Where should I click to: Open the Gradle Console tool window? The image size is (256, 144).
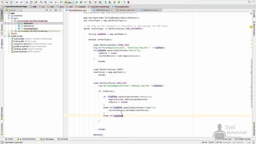[243, 139]
